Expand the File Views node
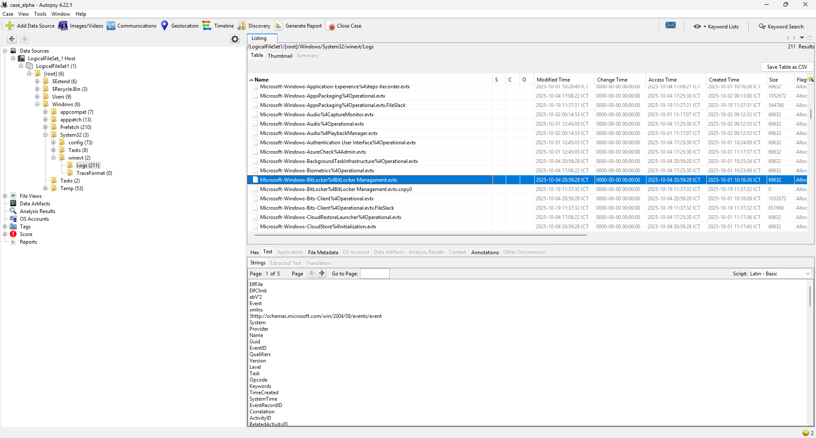The width and height of the screenshot is (816, 438). click(x=5, y=196)
